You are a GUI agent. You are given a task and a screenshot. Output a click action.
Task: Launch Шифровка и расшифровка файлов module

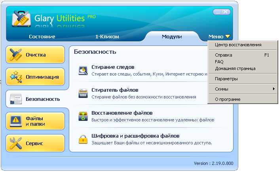(135, 136)
